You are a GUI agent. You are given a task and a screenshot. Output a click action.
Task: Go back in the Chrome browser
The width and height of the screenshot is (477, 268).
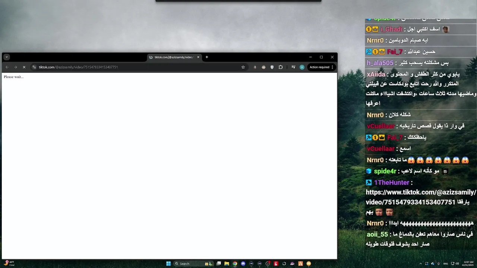[x=7, y=67]
